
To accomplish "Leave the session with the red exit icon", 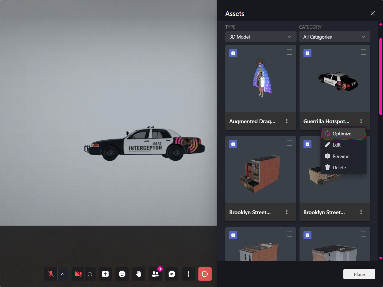I will pyautogui.click(x=205, y=274).
